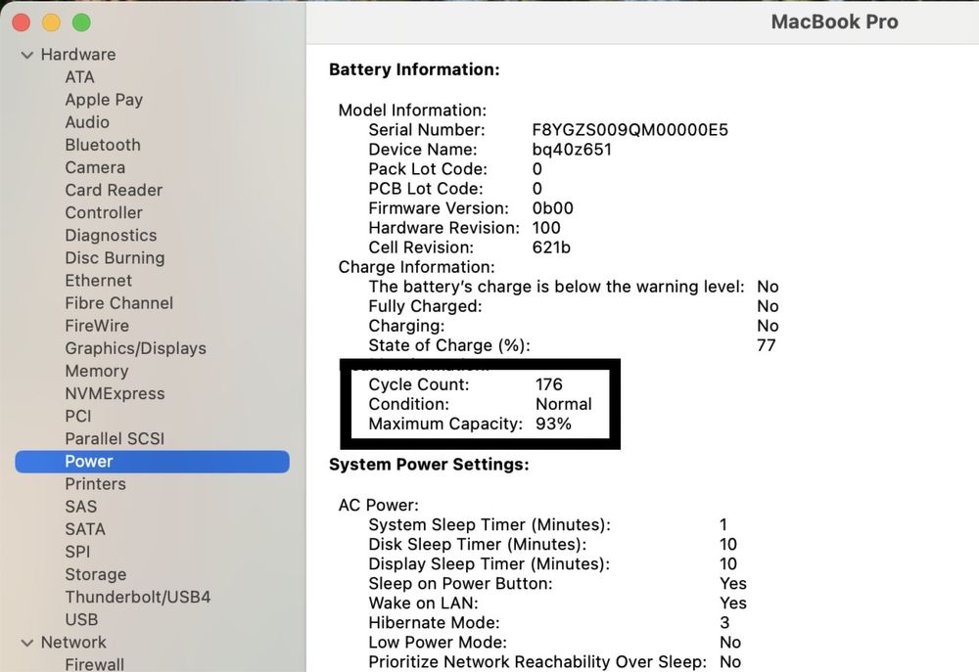The height and width of the screenshot is (672, 979).
Task: Click the device name bq40z651
Action: pyautogui.click(x=572, y=150)
